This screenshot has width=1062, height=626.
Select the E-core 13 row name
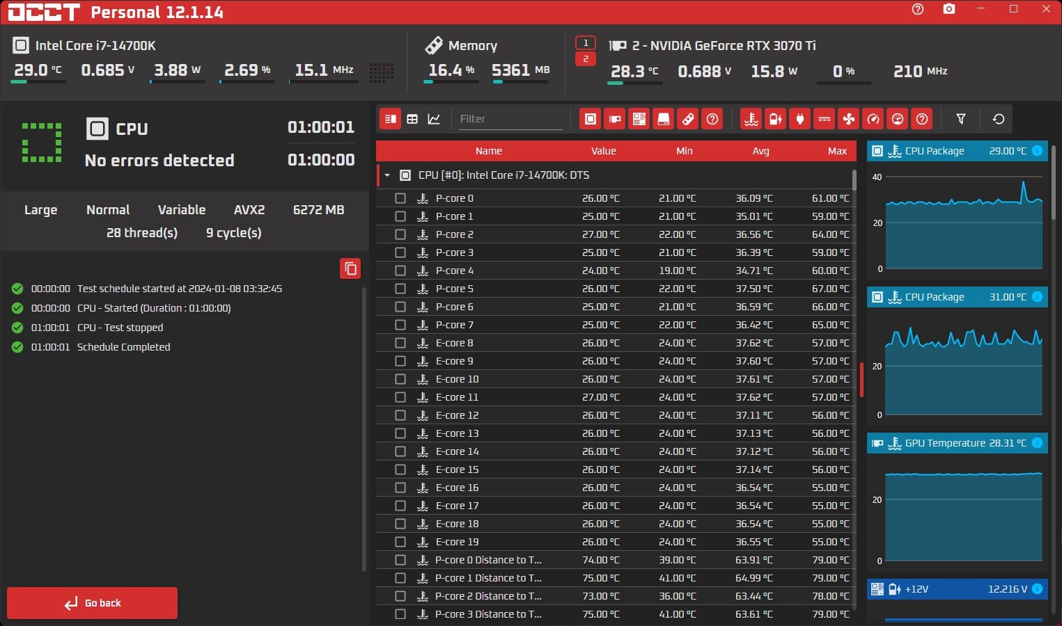(457, 433)
